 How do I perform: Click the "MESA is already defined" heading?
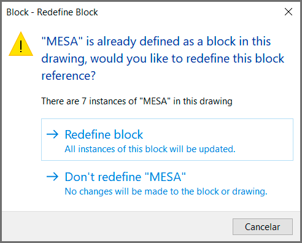pyautogui.click(x=163, y=58)
